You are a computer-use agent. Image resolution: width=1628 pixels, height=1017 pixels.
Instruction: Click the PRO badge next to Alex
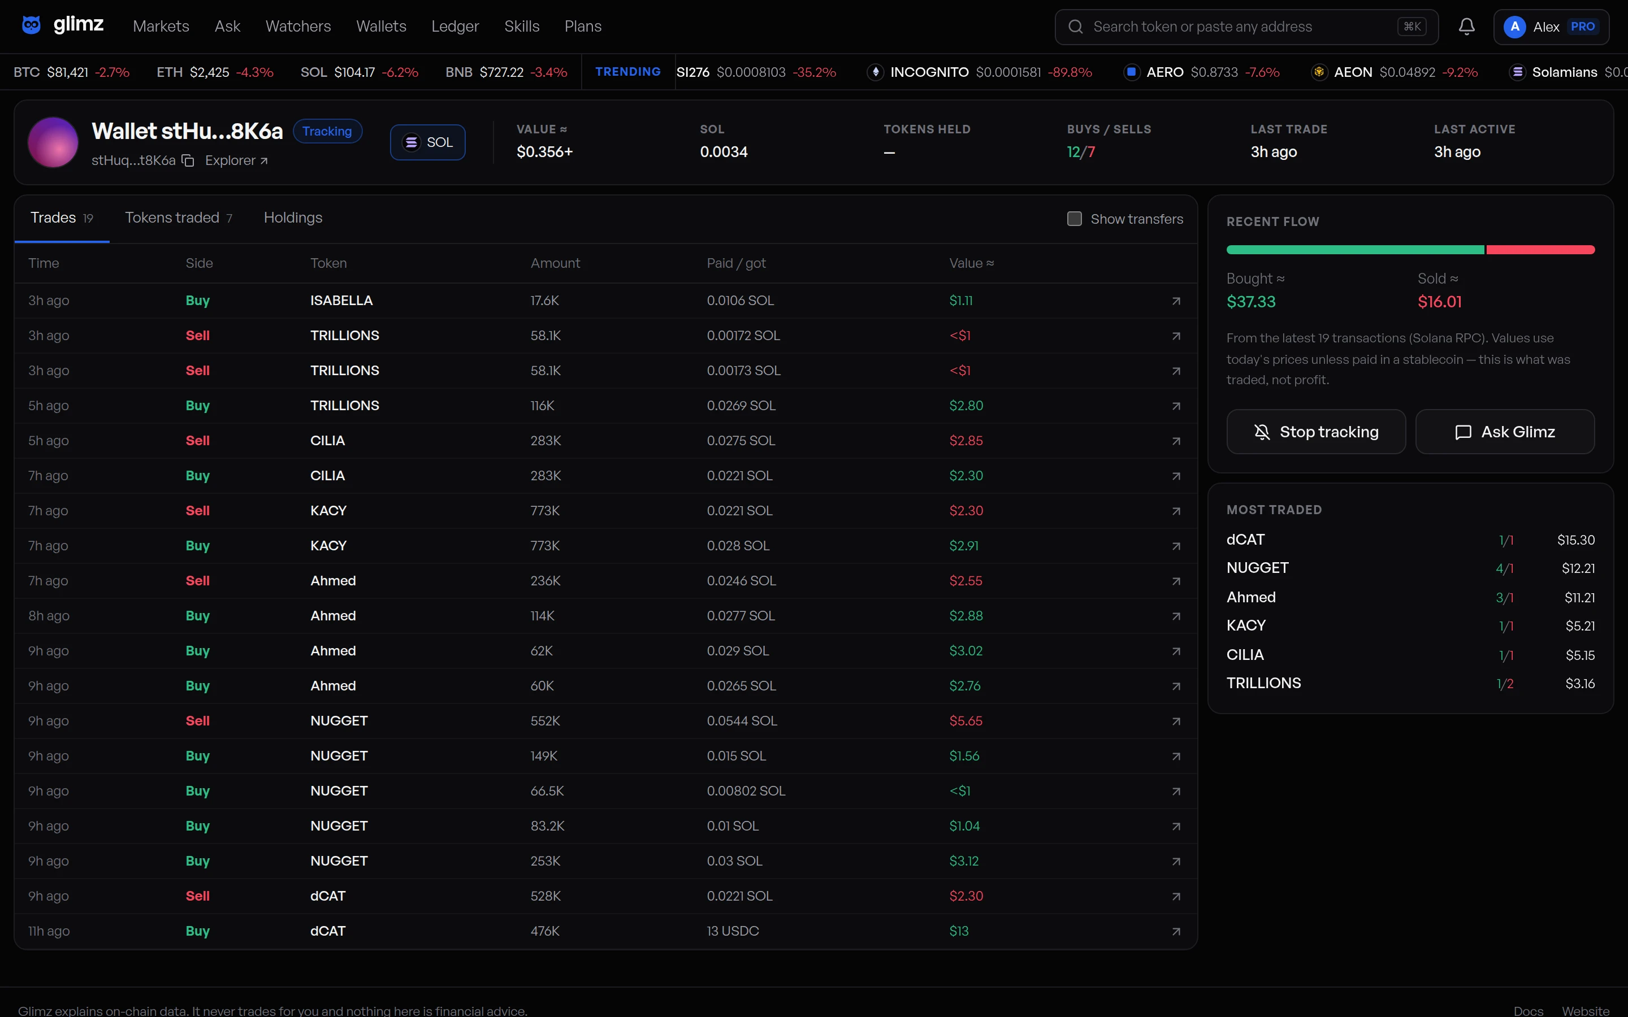[1583, 26]
